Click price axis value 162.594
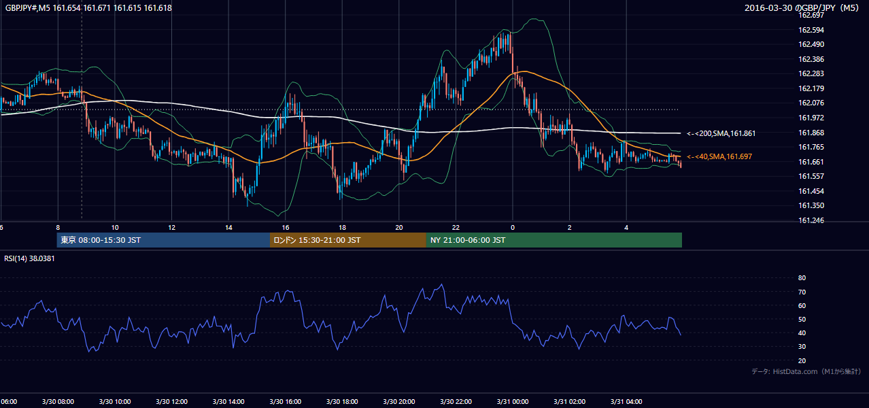The height and width of the screenshot is (408, 869). [811, 30]
